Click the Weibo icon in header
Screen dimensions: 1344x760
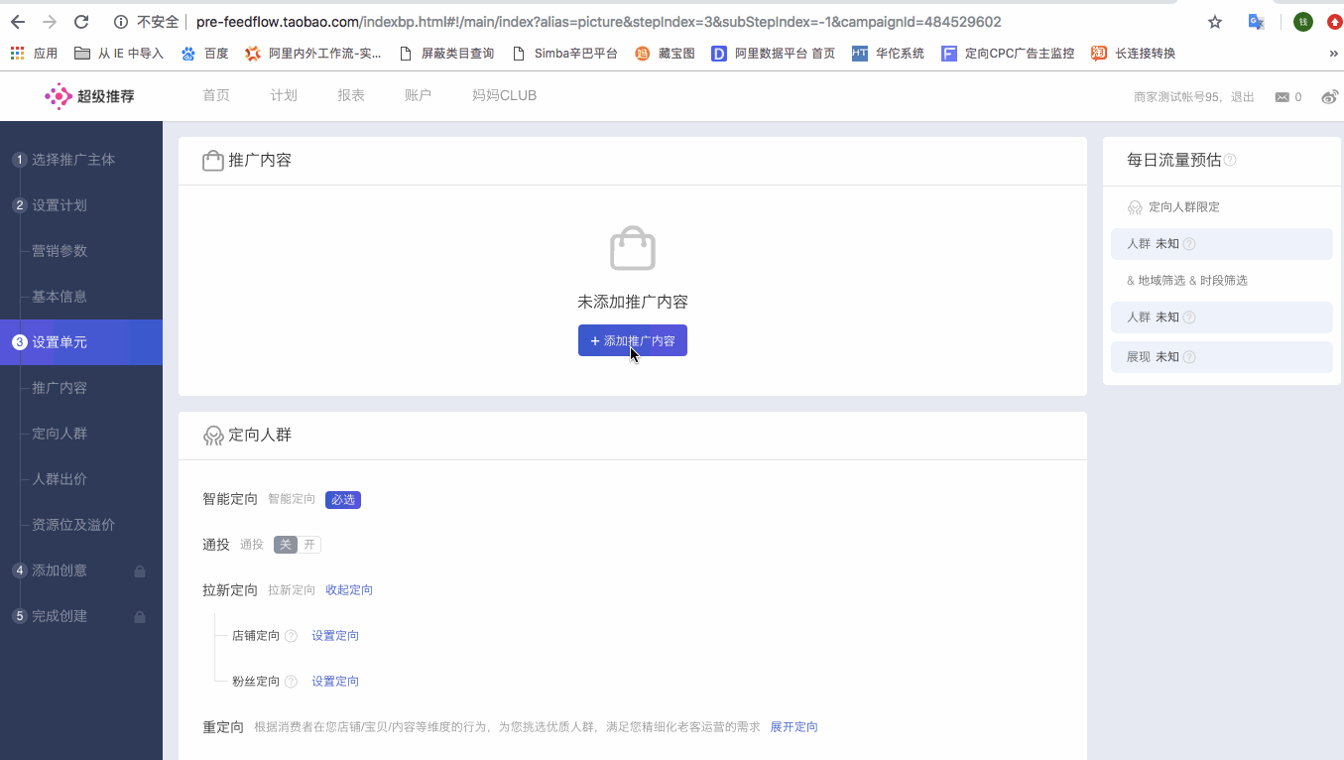(x=1330, y=97)
